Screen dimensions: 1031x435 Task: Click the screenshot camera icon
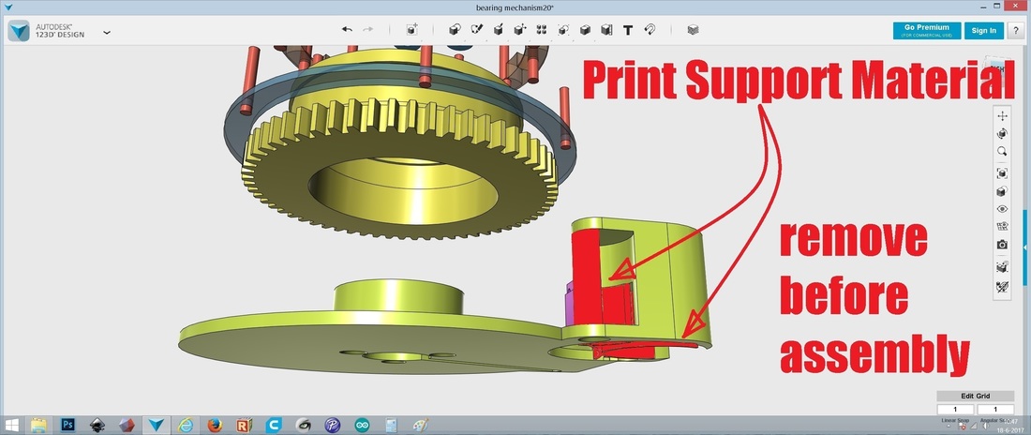1002,245
